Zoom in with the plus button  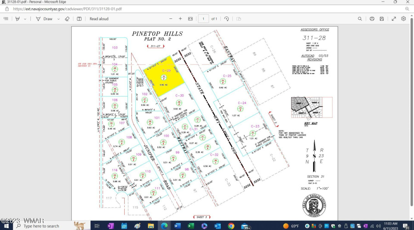(180, 19)
